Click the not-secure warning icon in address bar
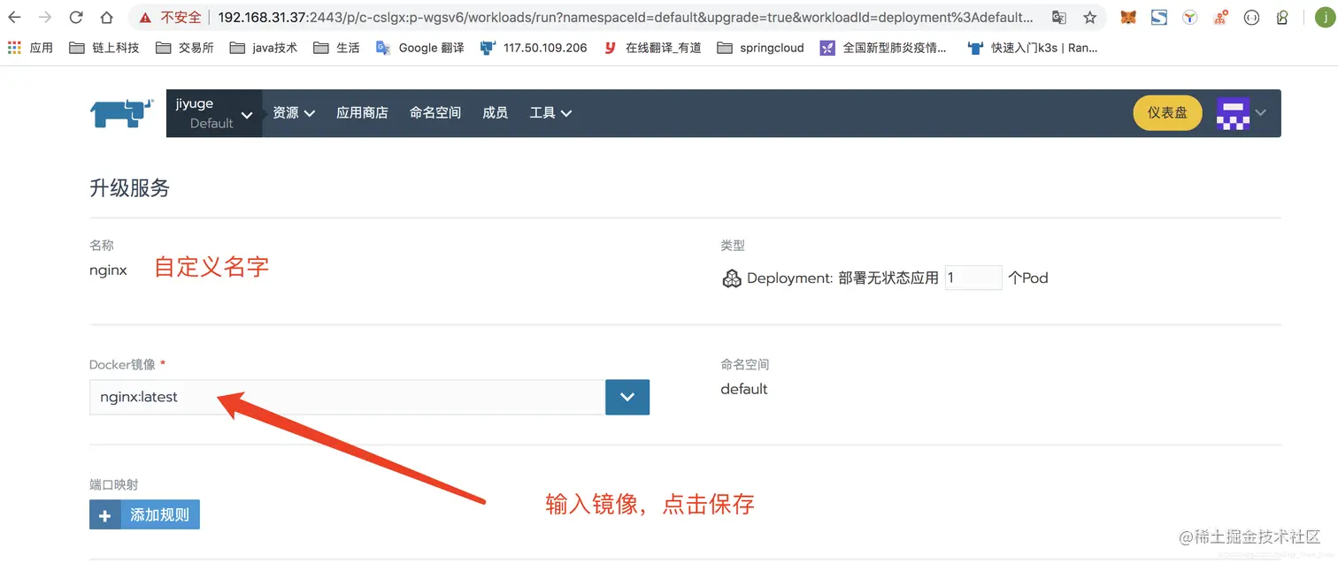 click(x=145, y=17)
